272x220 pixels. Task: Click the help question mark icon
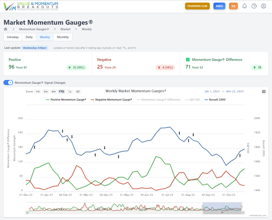coord(254,6)
